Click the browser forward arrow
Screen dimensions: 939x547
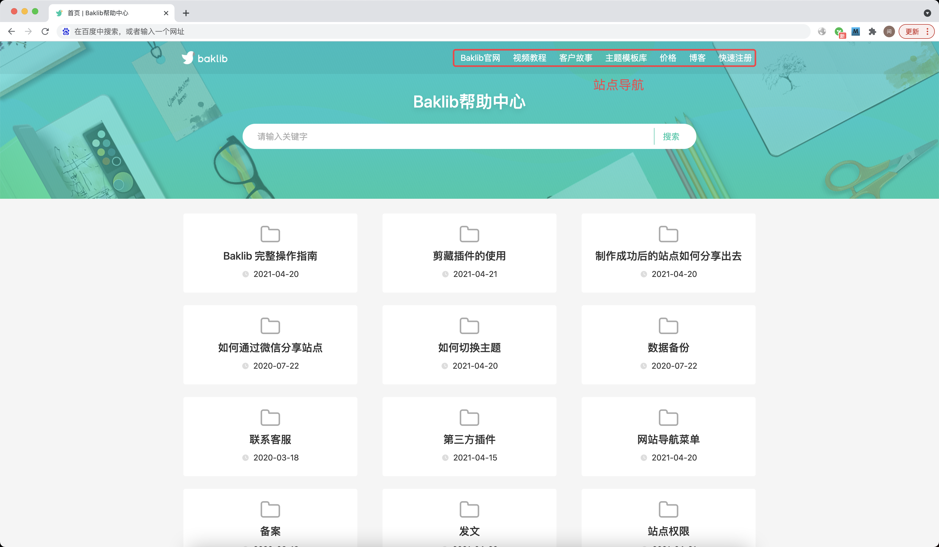click(x=28, y=32)
